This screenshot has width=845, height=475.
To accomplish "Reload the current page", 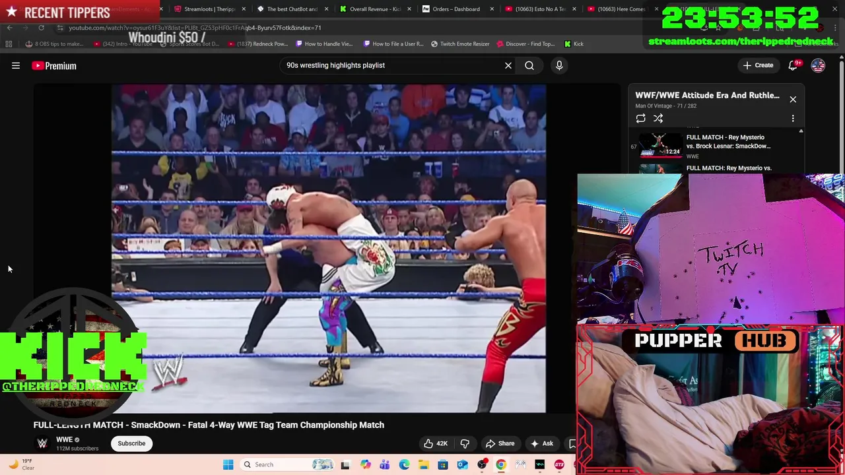I will point(41,28).
